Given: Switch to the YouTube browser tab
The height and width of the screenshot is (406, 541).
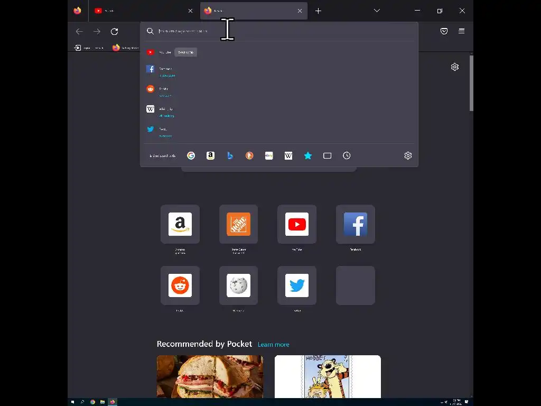Looking at the screenshot, I should (143, 11).
